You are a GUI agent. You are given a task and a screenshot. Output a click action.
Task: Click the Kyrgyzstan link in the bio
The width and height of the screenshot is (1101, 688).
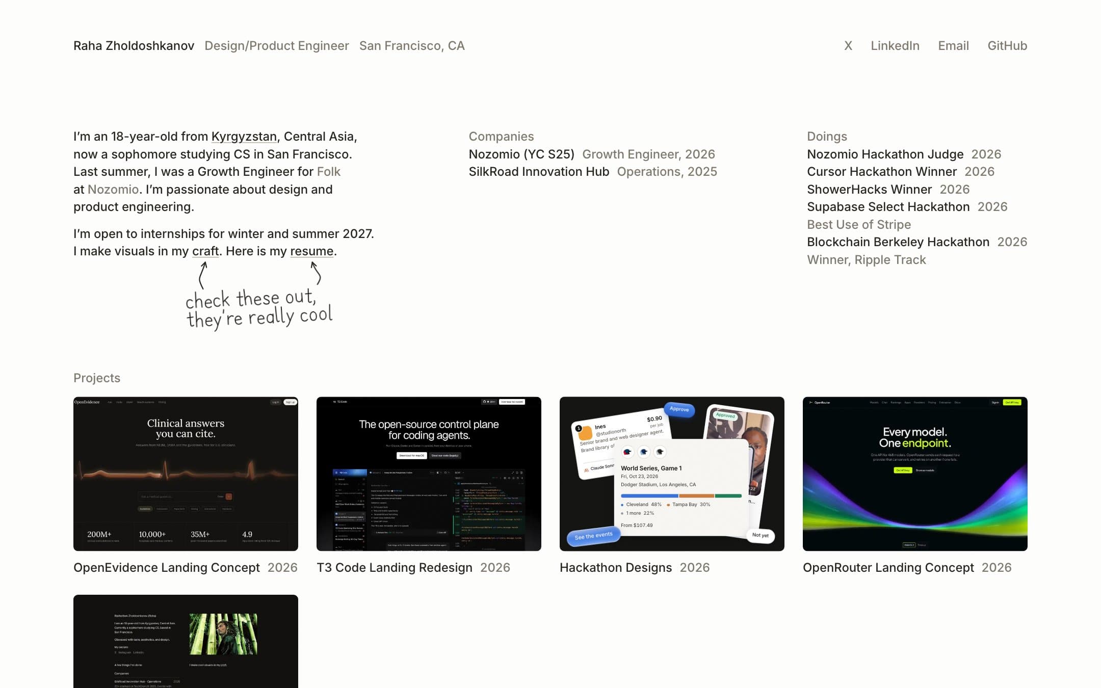point(244,137)
